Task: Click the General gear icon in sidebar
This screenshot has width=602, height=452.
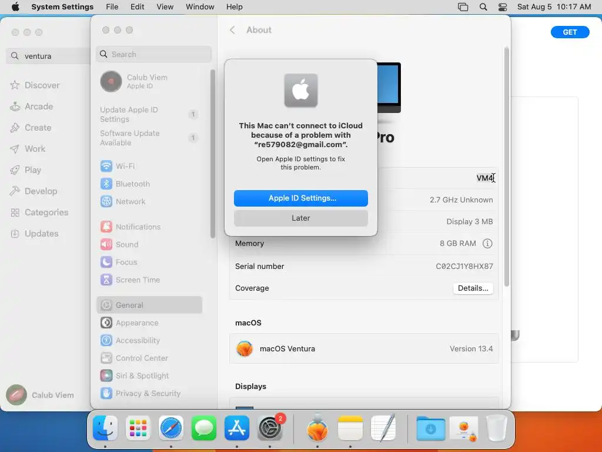Action: pos(106,305)
